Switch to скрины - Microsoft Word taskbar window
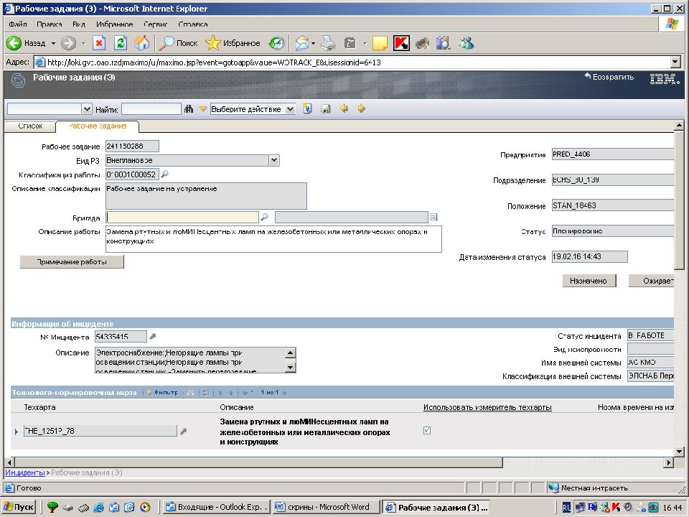The width and height of the screenshot is (689, 517). click(x=326, y=508)
